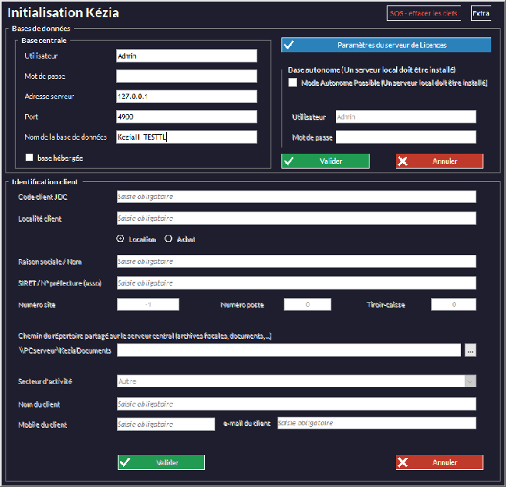The height and width of the screenshot is (487, 506).
Task: Open the Extra button
Action: point(480,13)
